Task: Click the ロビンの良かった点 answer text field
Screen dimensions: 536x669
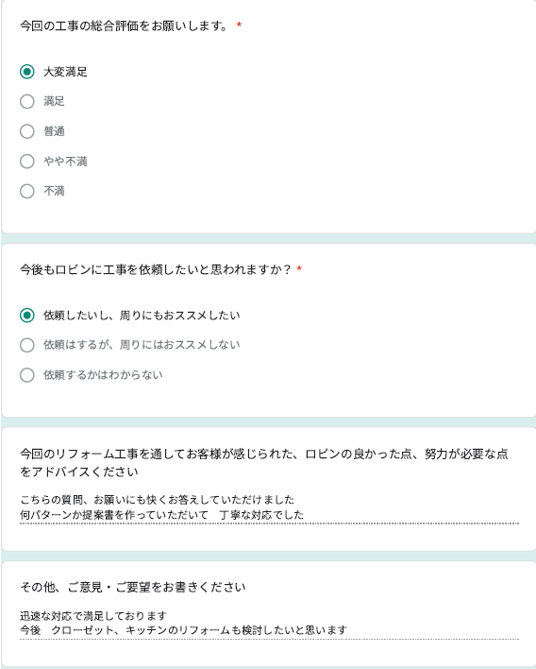Action: tap(269, 507)
